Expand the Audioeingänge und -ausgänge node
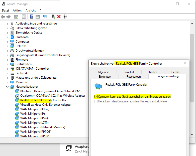Image resolution: width=196 pixels, height=156 pixels. (x=7, y=24)
